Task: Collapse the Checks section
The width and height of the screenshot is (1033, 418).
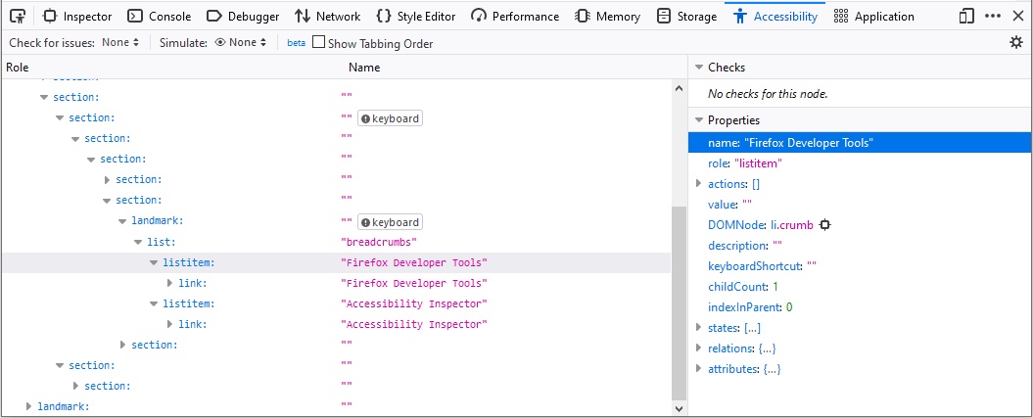Action: (x=699, y=68)
